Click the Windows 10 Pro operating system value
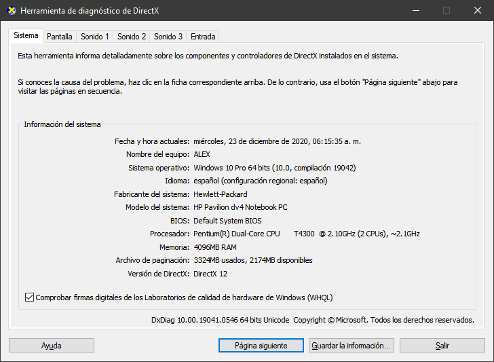The width and height of the screenshot is (494, 362). click(275, 168)
